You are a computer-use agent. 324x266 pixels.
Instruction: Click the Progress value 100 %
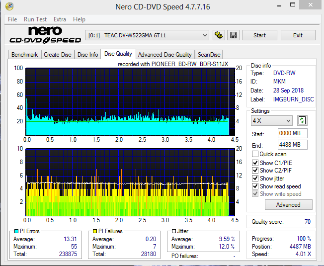[x=304, y=239]
